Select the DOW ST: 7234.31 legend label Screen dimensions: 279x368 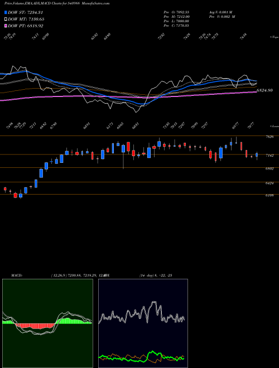click(x=25, y=12)
